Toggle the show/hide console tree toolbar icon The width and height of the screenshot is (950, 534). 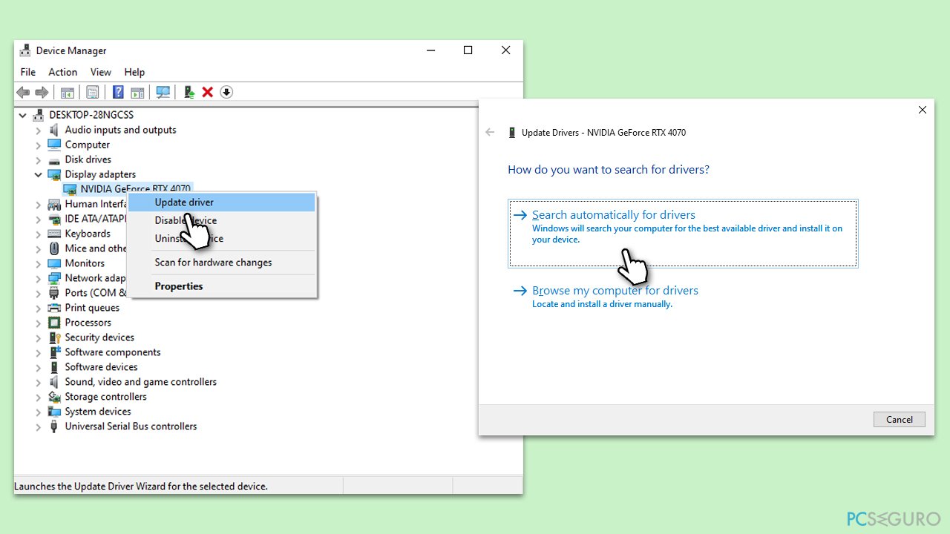(x=67, y=92)
